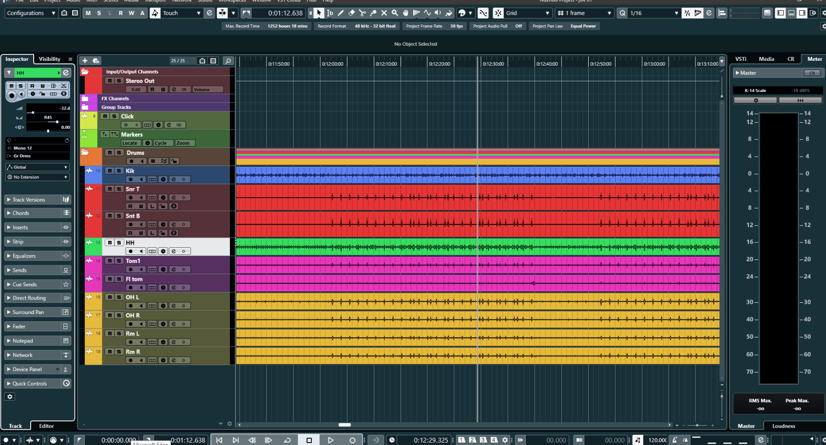
Task: Click the Add Track plus icon
Action: coord(85,61)
